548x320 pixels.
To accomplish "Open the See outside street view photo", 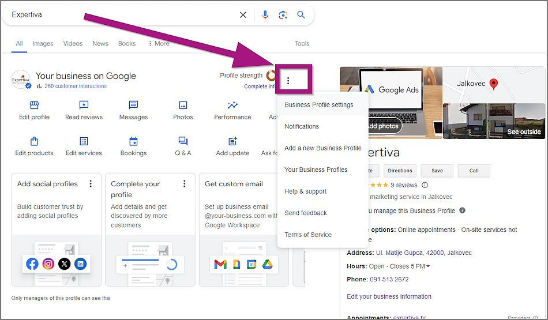I will pos(494,121).
